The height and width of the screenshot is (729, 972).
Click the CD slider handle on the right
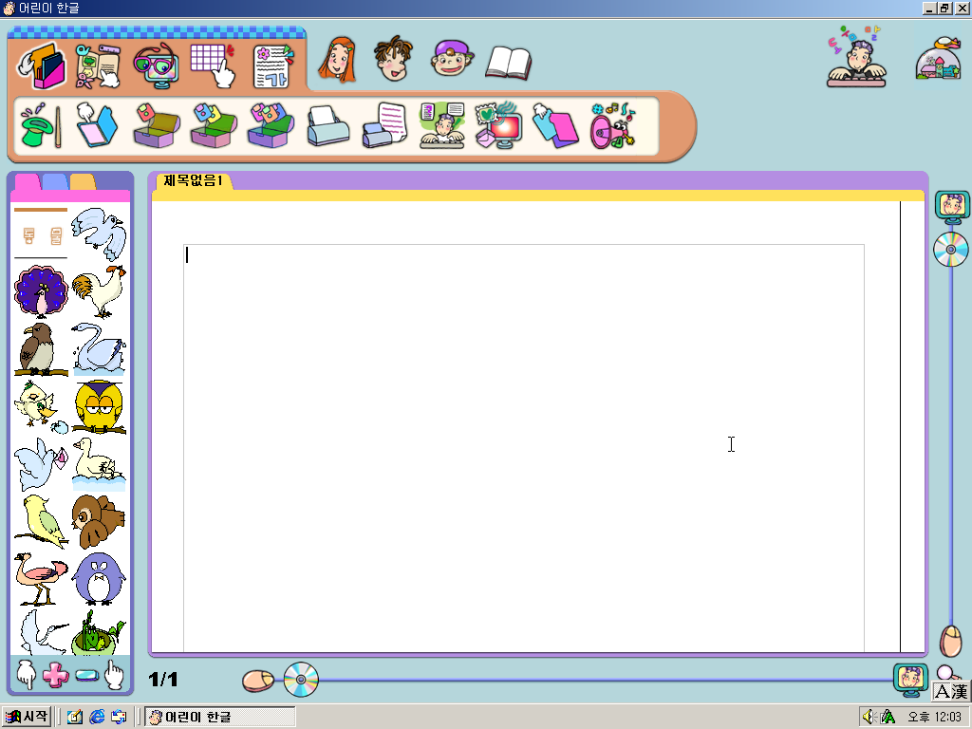pos(951,250)
